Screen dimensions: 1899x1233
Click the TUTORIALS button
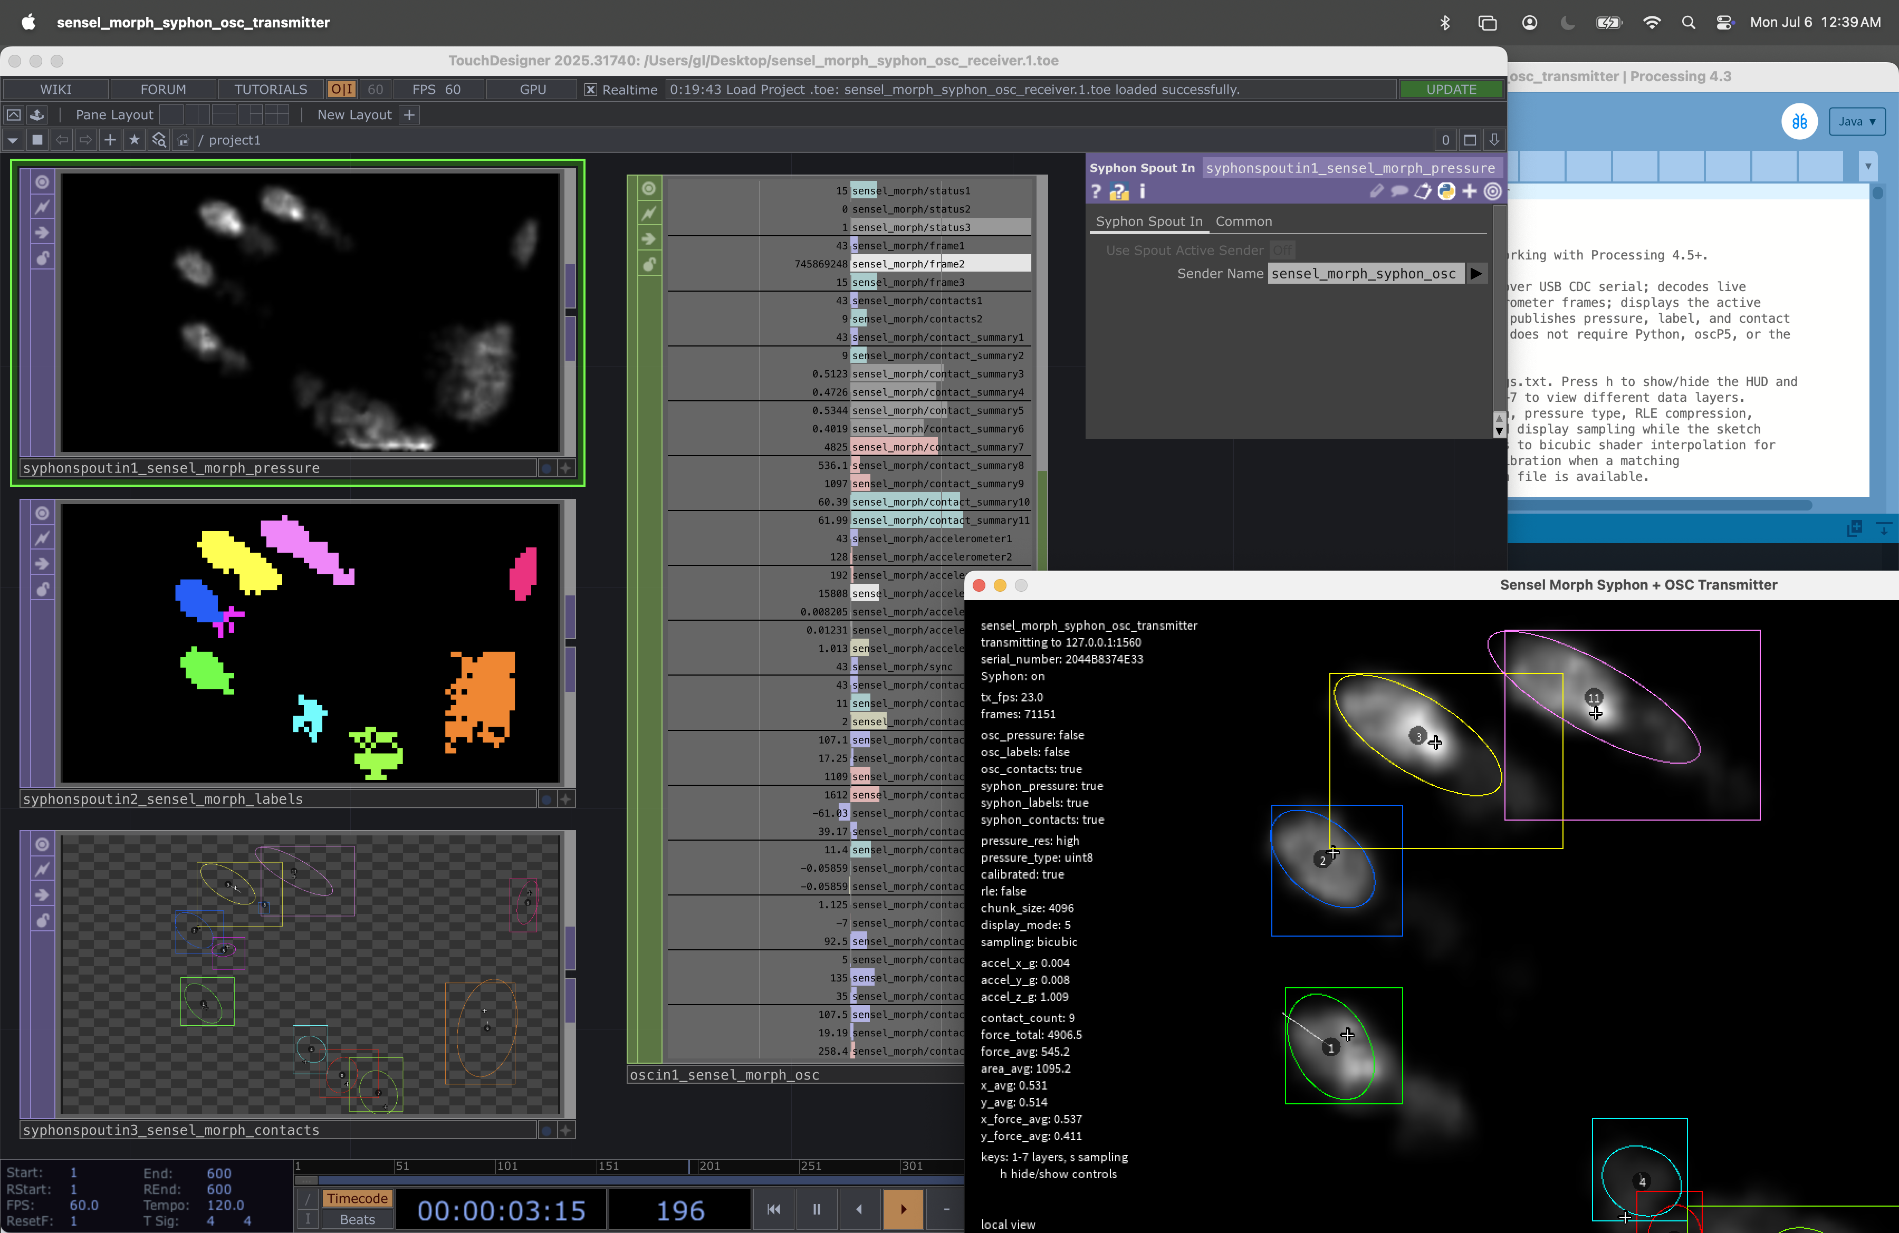point(271,90)
